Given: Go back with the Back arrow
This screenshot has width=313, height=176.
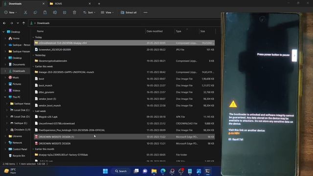Looking at the screenshot, I should click(x=4, y=23).
